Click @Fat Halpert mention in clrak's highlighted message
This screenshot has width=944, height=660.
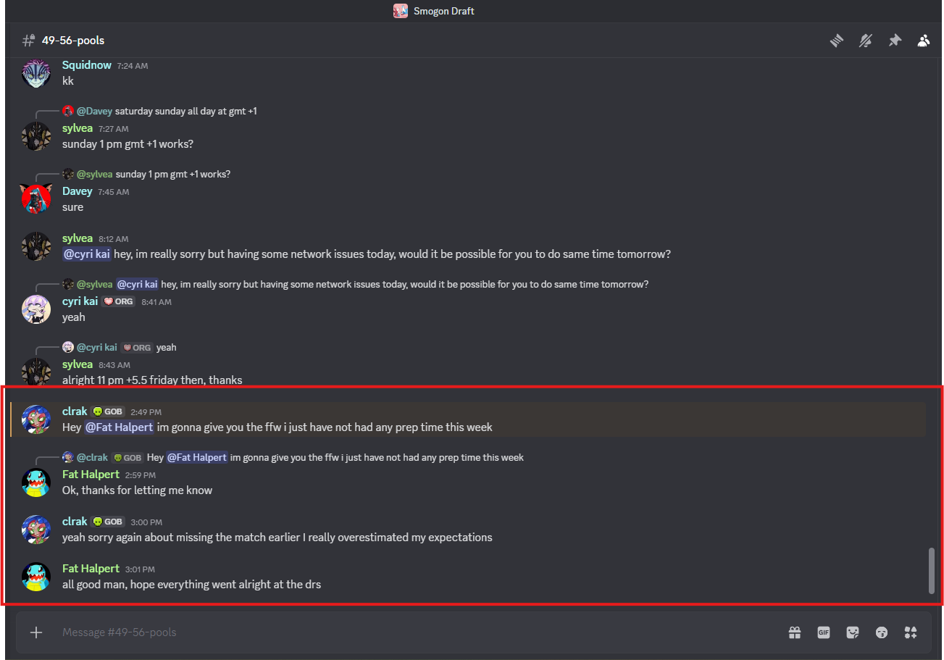click(x=120, y=427)
